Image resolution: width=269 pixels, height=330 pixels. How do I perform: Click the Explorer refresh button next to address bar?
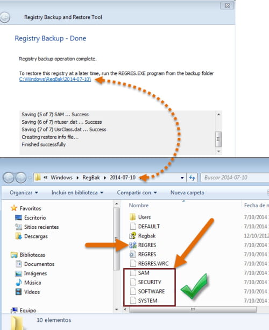[192, 178]
